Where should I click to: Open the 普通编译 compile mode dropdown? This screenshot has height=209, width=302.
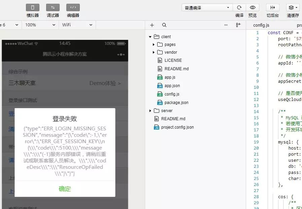tap(207, 8)
